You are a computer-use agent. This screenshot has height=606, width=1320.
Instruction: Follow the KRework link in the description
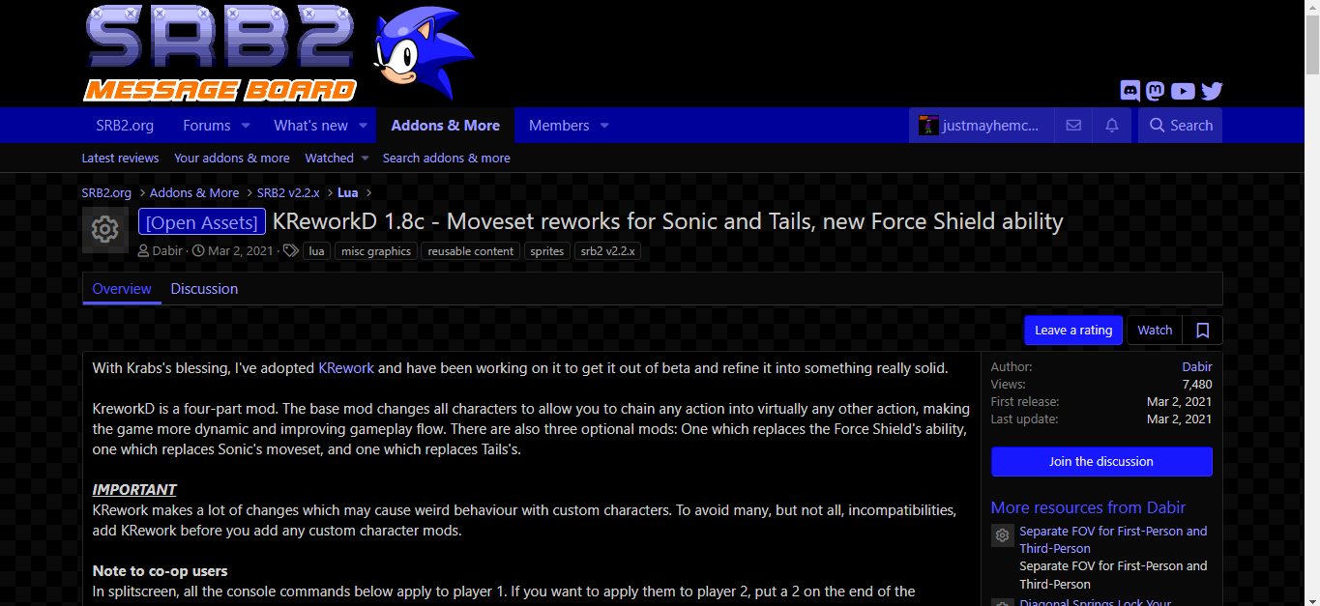346,368
